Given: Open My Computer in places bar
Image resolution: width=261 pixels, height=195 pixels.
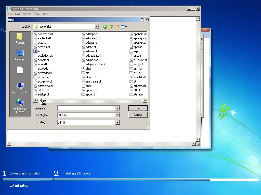Looking at the screenshot, I should pyautogui.click(x=20, y=88).
